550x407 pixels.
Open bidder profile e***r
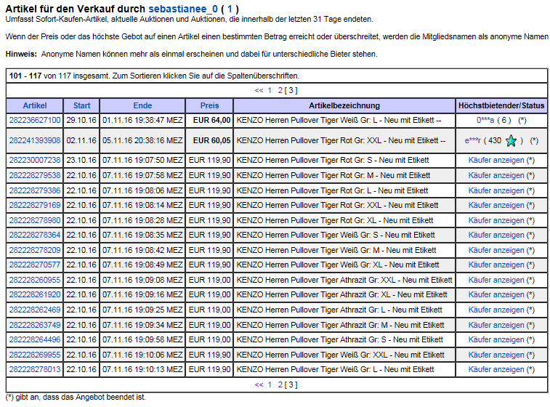(473, 141)
